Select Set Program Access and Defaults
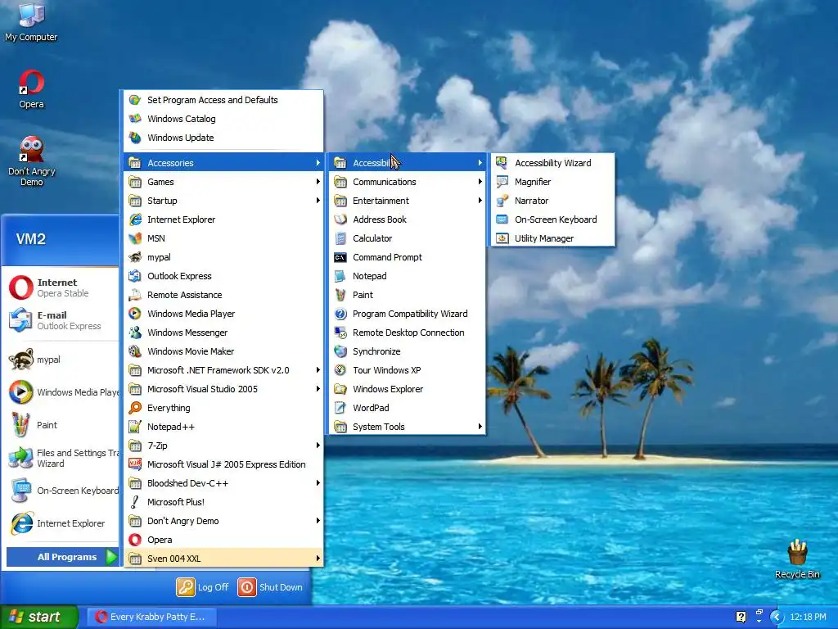 pos(223,100)
